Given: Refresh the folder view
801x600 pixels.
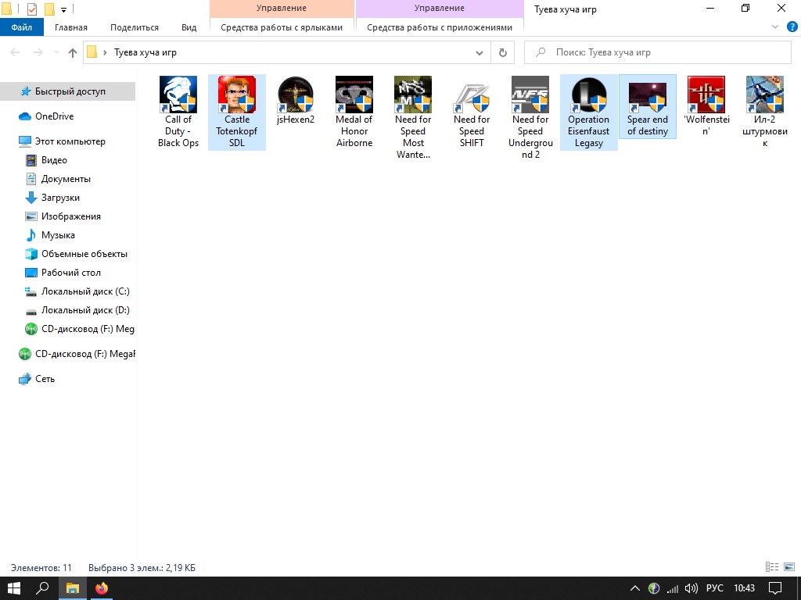Looking at the screenshot, I should click(503, 52).
